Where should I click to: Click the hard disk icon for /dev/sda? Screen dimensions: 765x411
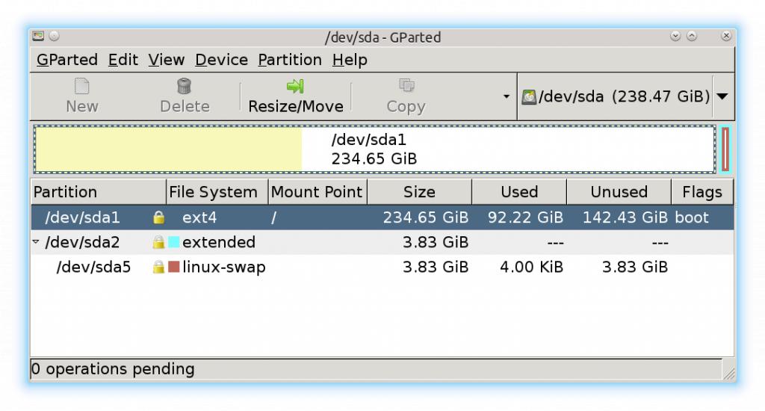[529, 97]
